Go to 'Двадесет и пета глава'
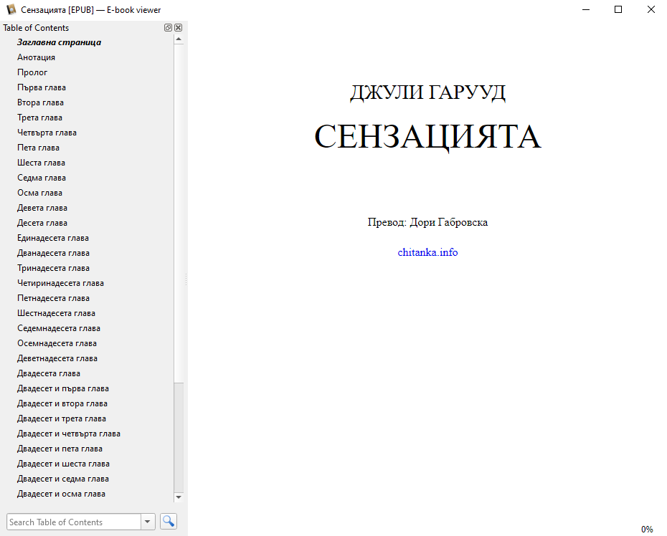Image resolution: width=667 pixels, height=536 pixels. pyautogui.click(x=60, y=449)
